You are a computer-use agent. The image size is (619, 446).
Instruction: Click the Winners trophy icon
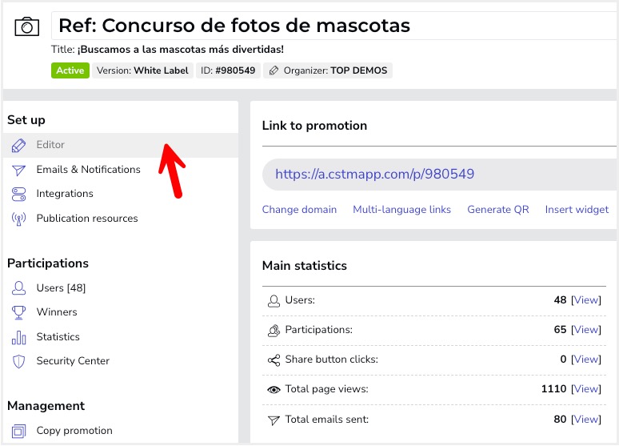click(19, 312)
